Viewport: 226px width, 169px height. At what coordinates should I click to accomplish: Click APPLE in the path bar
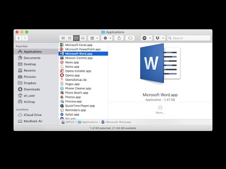68,122
